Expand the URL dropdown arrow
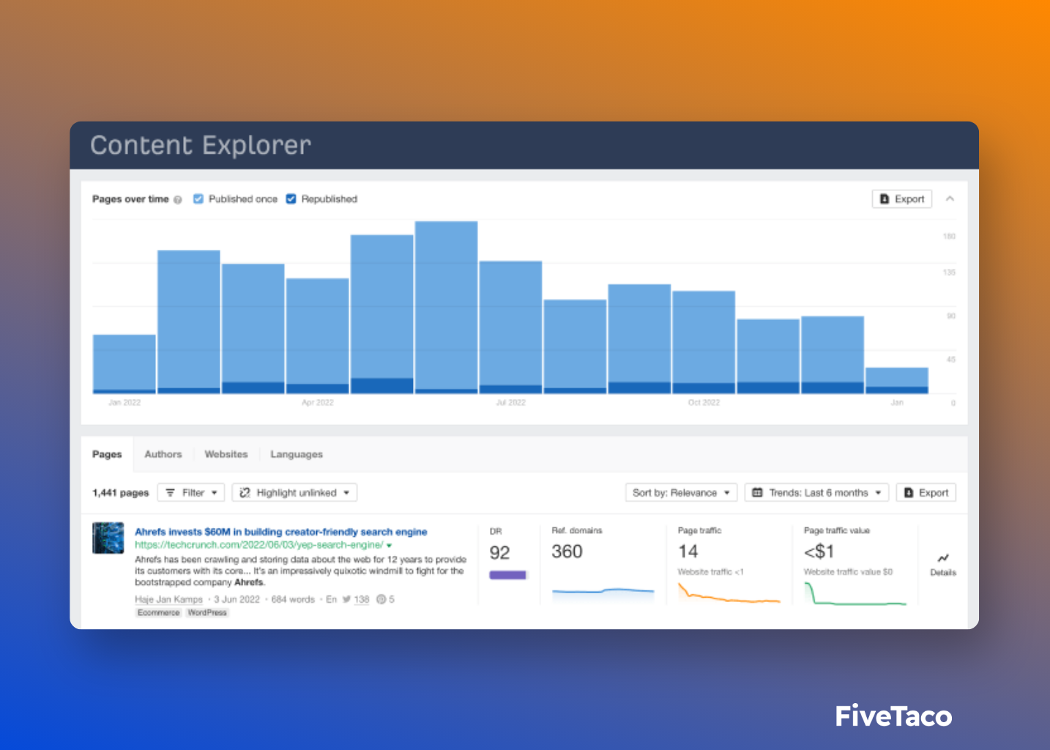Image resolution: width=1050 pixels, height=750 pixels. click(389, 546)
